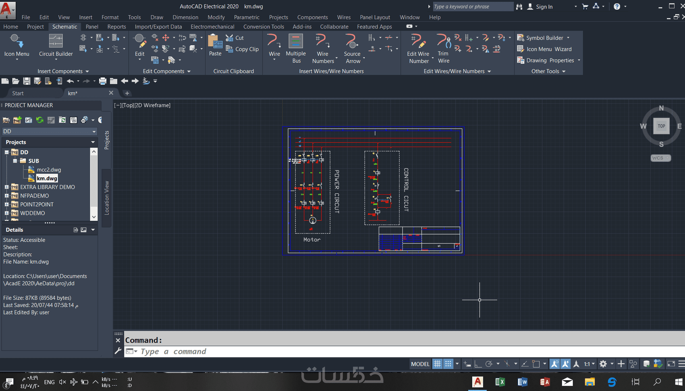Toggle snap mode in the status bar
This screenshot has width=685, height=391.
coord(448,364)
